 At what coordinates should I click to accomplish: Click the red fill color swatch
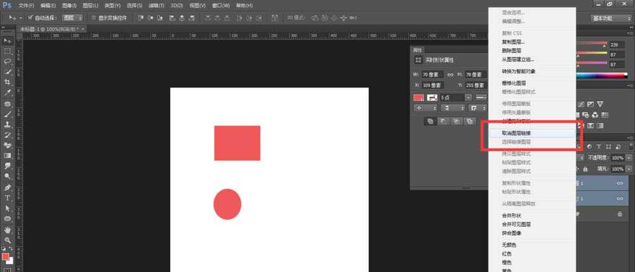click(x=418, y=98)
